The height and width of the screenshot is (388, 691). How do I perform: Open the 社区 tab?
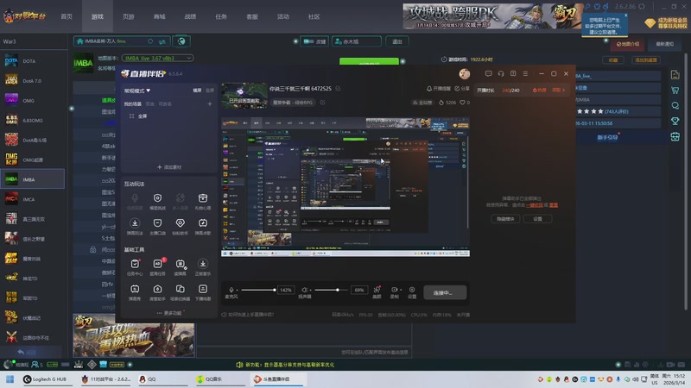coord(314,16)
